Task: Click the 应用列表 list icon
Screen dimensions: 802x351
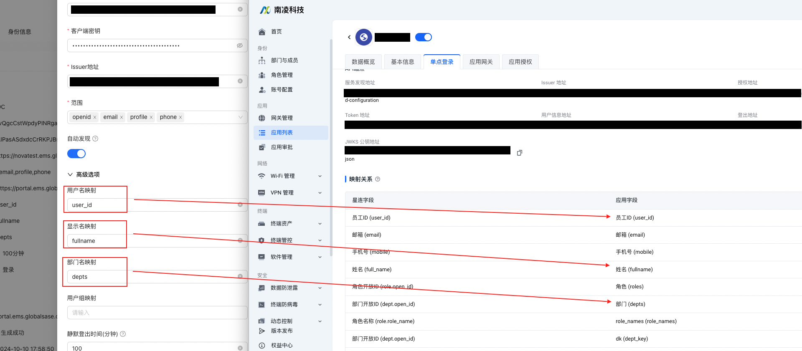Action: pos(262,133)
